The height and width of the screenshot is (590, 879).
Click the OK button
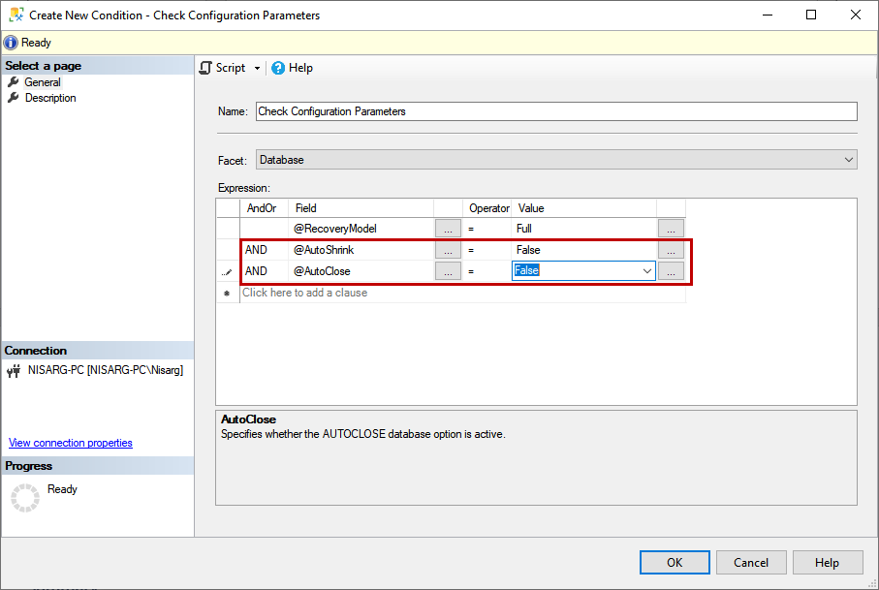[675, 563]
